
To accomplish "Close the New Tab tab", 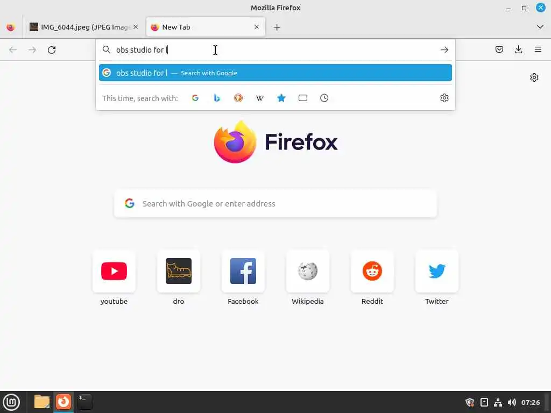I will click(257, 27).
